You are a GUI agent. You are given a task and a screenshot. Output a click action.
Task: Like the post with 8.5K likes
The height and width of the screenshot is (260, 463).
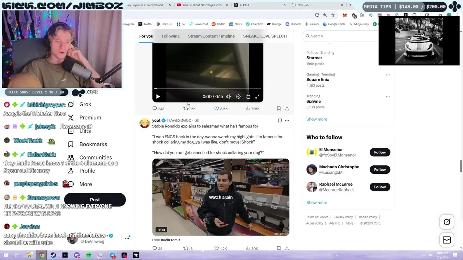point(221,108)
